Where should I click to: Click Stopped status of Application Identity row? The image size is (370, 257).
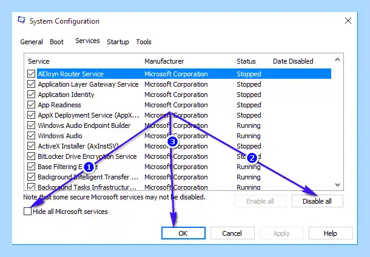point(249,95)
